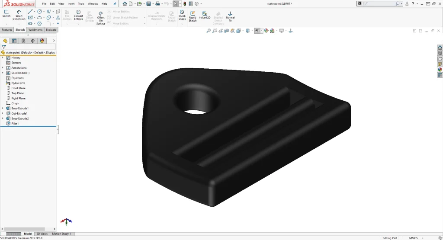The width and height of the screenshot is (443, 240).
Task: Pin the SolidWorks menu bar
Action: coord(115,3)
